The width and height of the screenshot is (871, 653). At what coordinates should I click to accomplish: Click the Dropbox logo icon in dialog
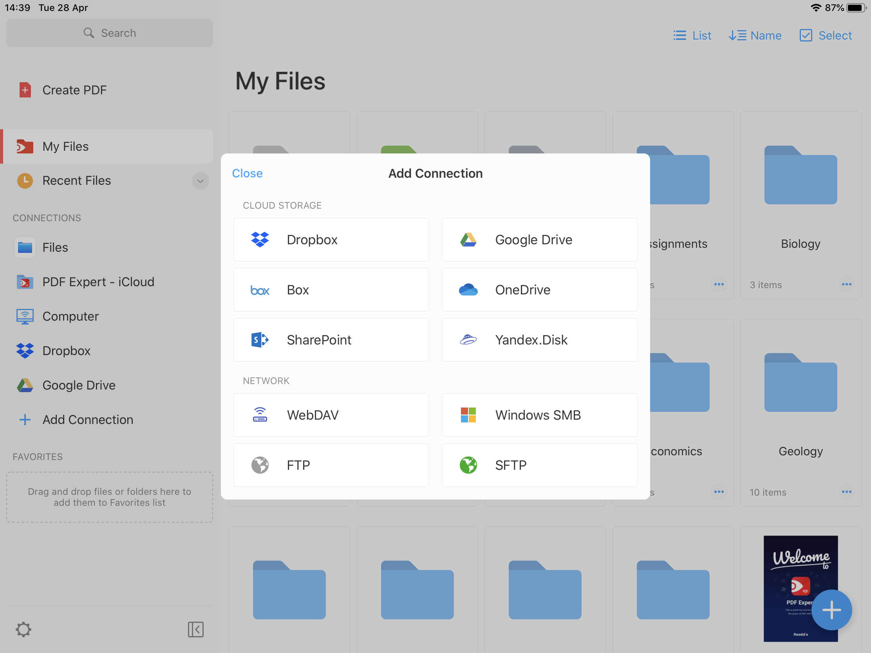(260, 240)
